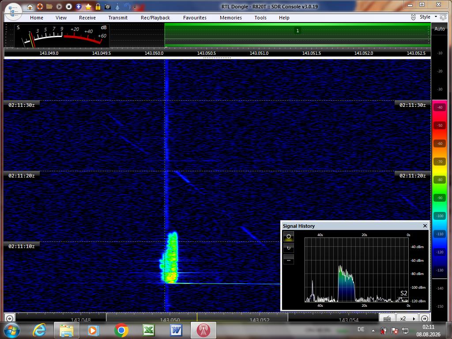Open the folder icon in quick toolbar
452x339 pixels.
[49, 7]
